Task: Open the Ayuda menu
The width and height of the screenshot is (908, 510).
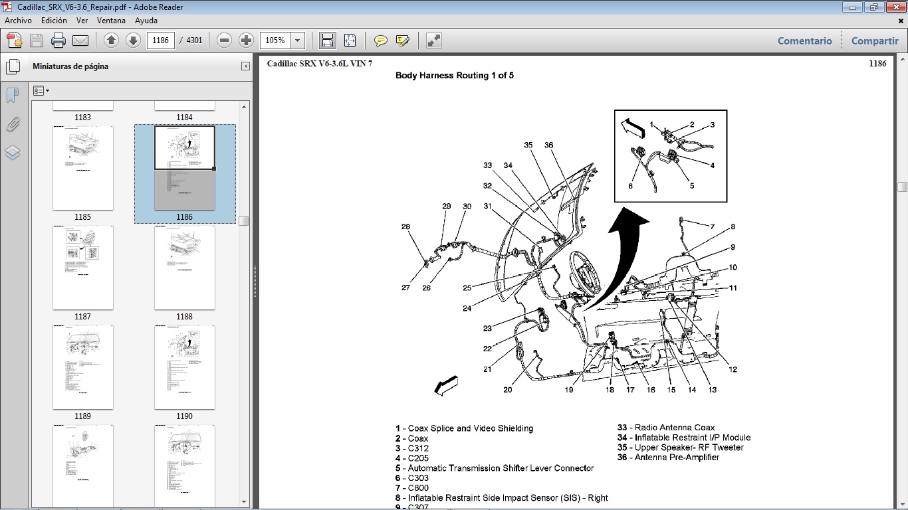Action: pos(146,21)
